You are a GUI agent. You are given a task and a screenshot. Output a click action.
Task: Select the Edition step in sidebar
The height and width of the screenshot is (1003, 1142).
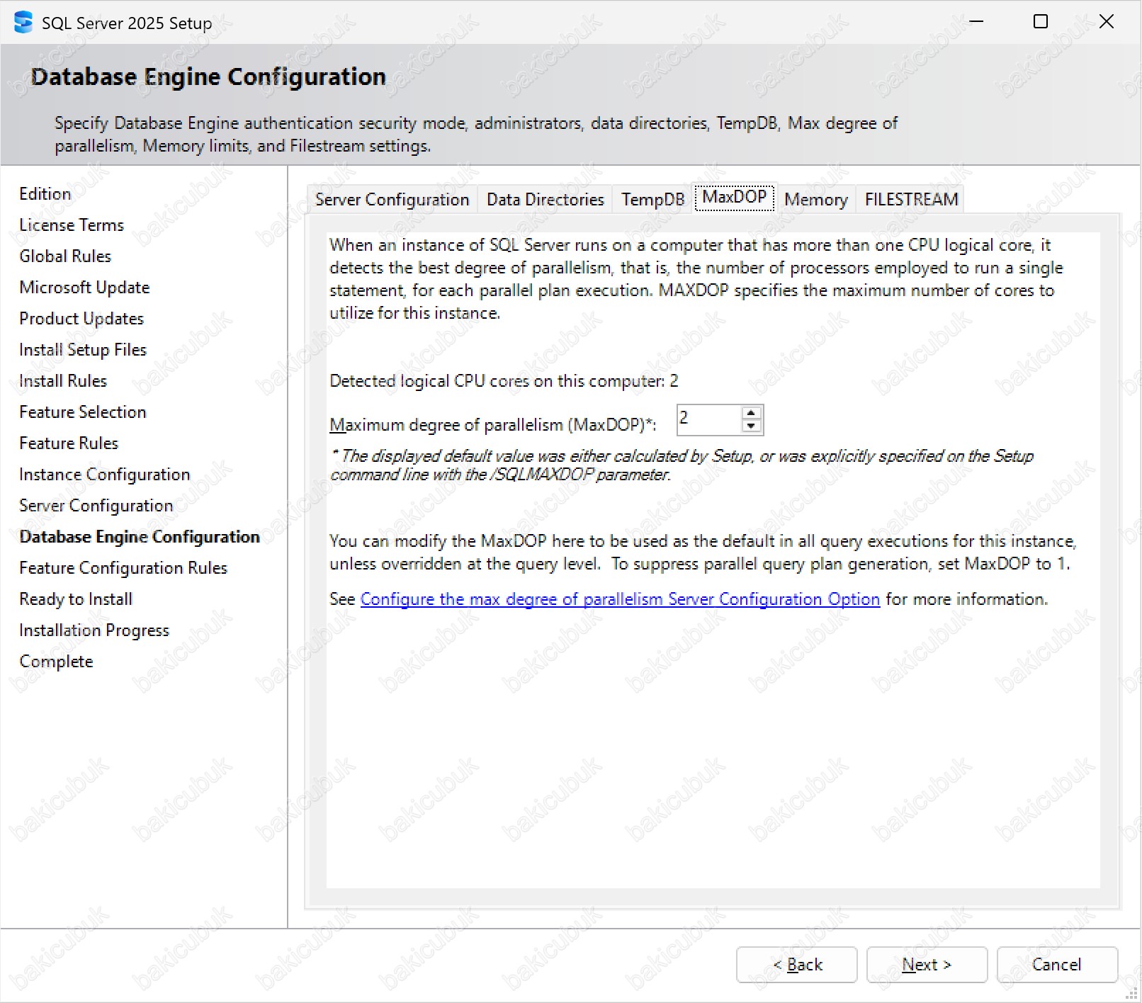[45, 194]
